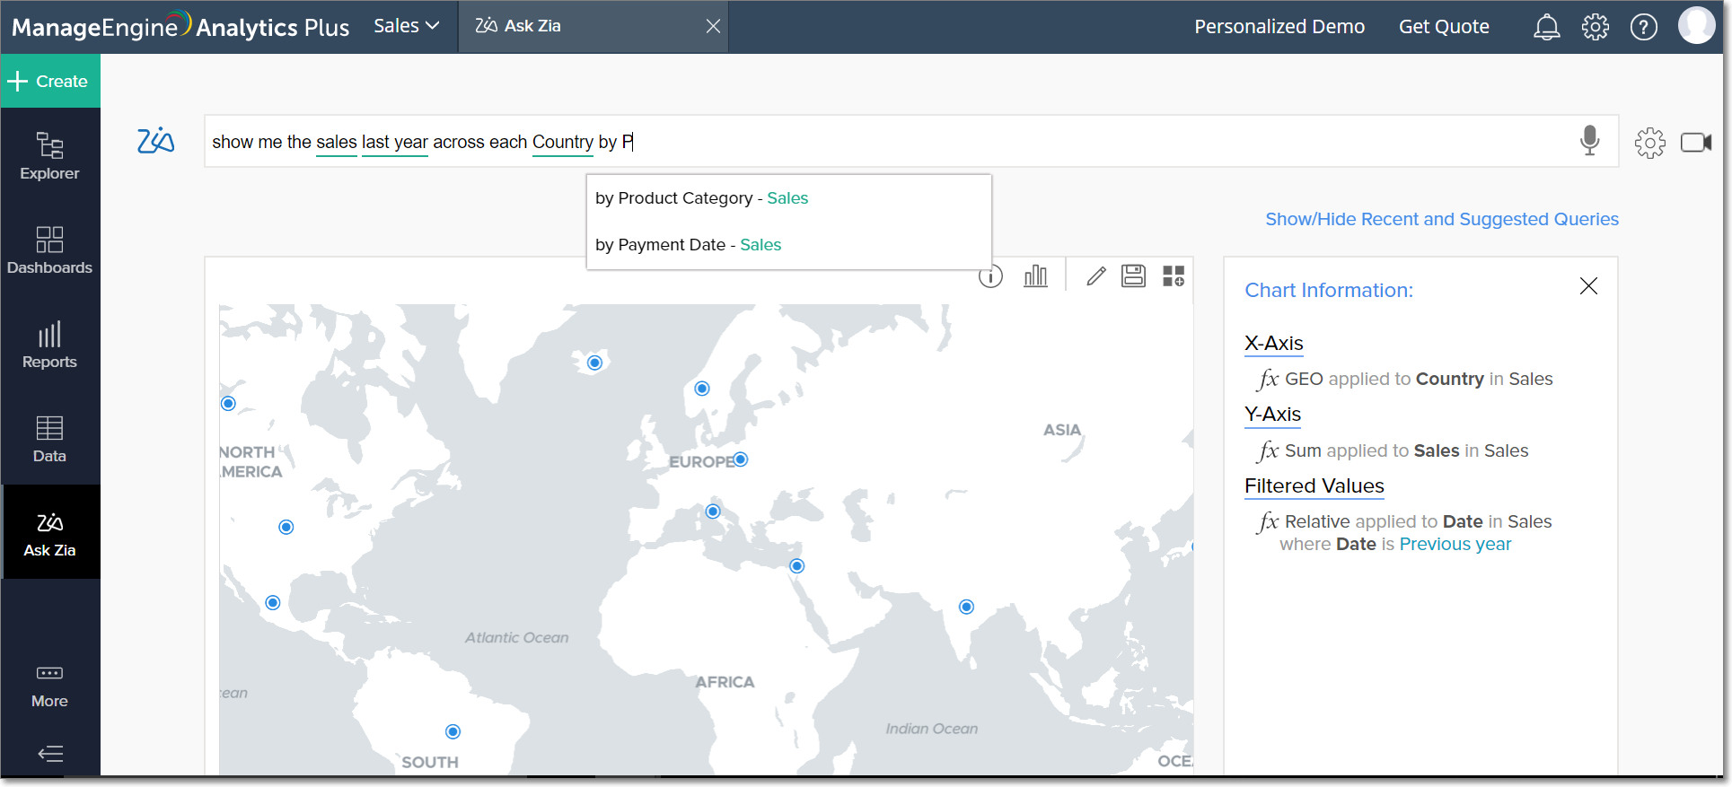The height and width of the screenshot is (787, 1732).
Task: Click the pencil edit icon
Action: pos(1095,276)
